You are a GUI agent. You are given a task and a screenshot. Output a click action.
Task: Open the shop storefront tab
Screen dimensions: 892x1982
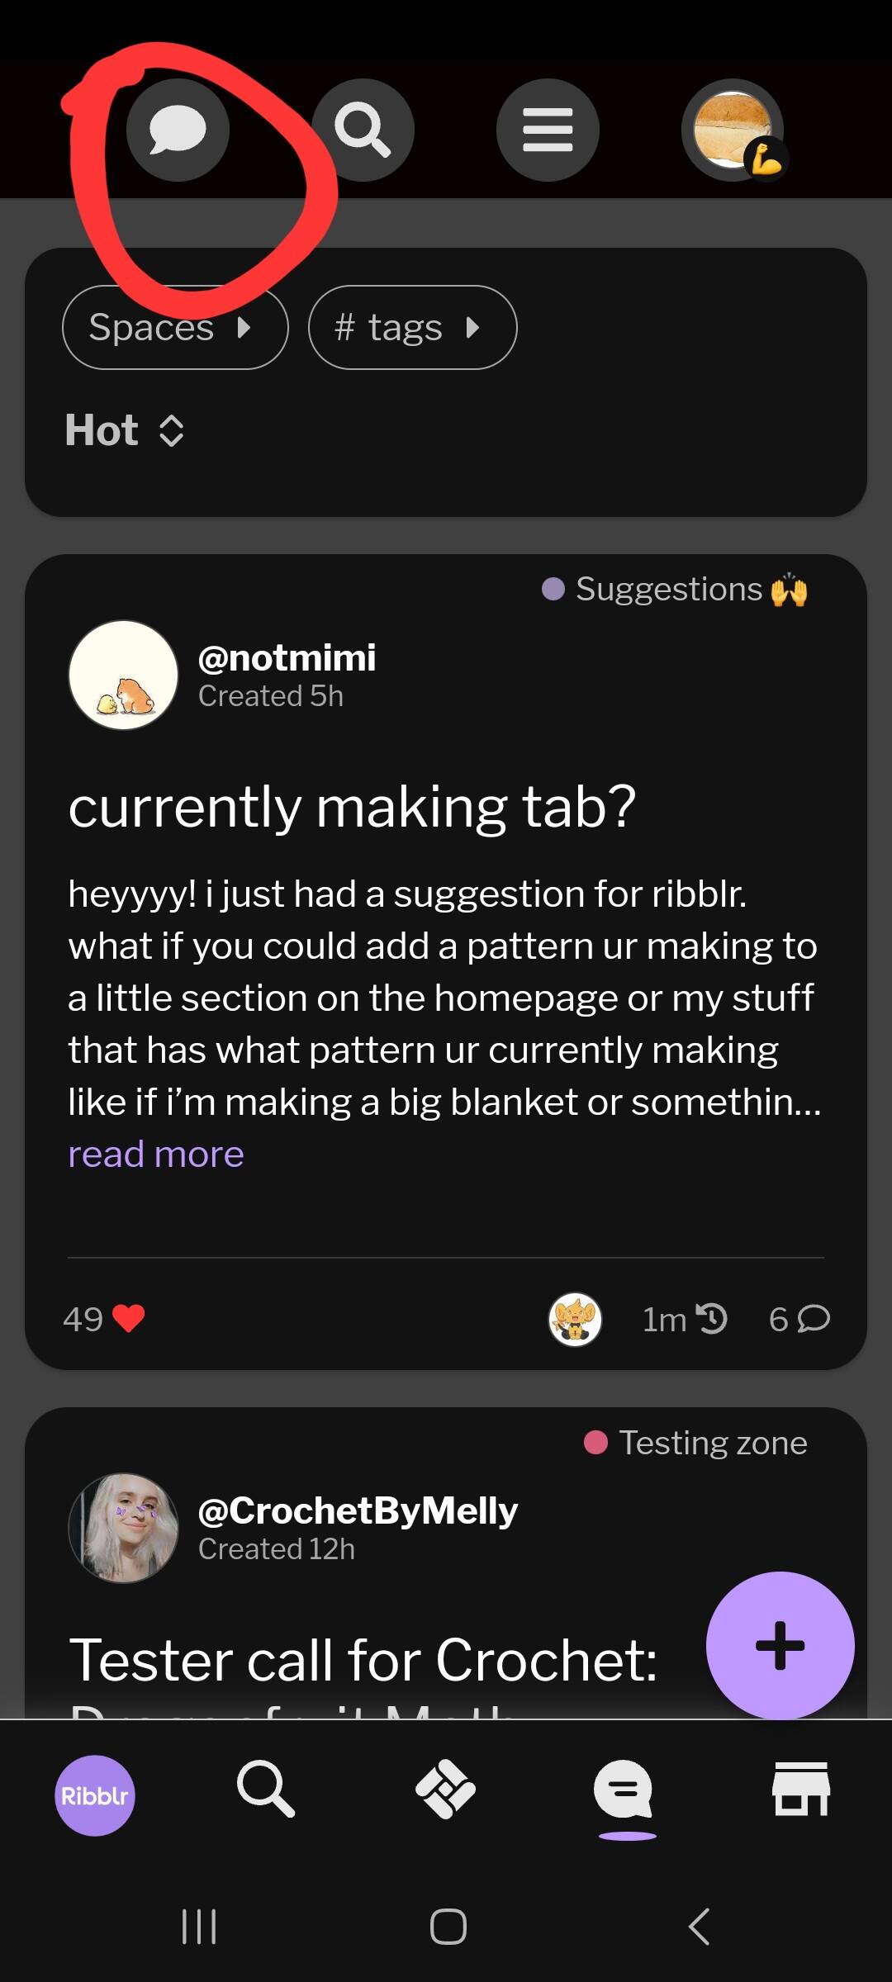pos(800,1789)
